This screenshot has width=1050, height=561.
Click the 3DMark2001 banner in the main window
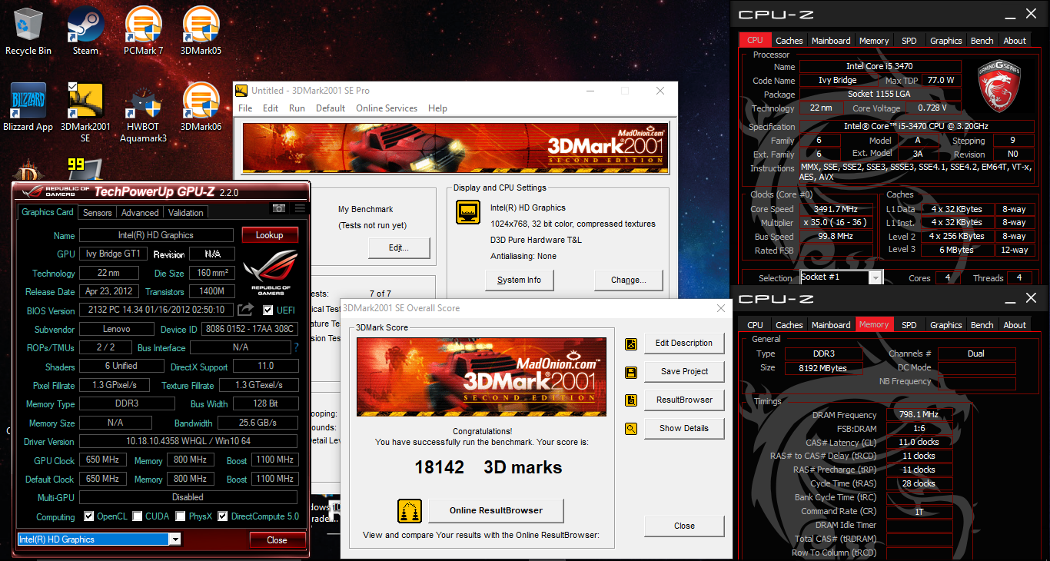tap(456, 148)
